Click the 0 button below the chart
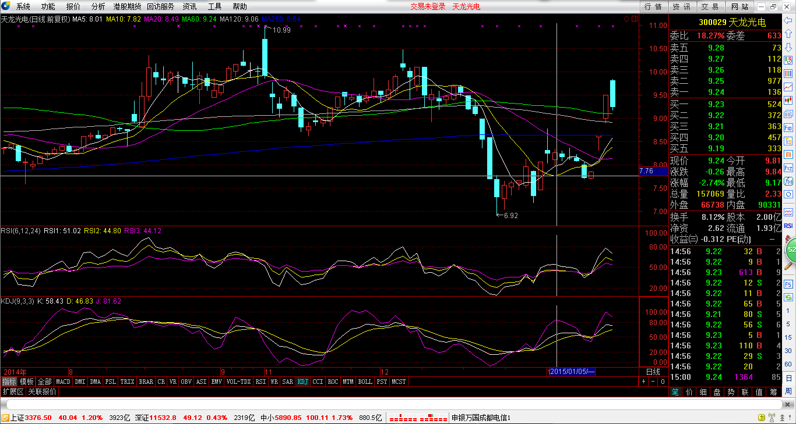This screenshot has width=796, height=424. click(x=662, y=382)
